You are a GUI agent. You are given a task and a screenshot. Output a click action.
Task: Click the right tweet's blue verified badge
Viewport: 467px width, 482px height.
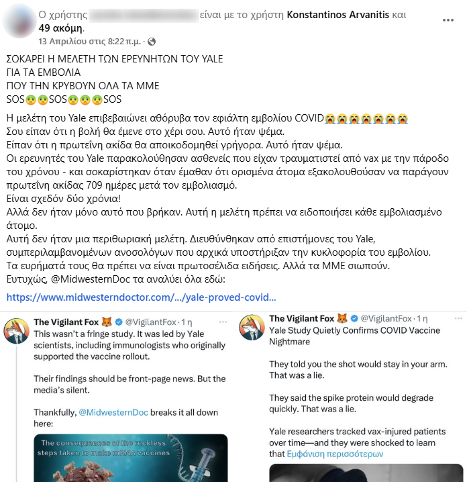354,318
